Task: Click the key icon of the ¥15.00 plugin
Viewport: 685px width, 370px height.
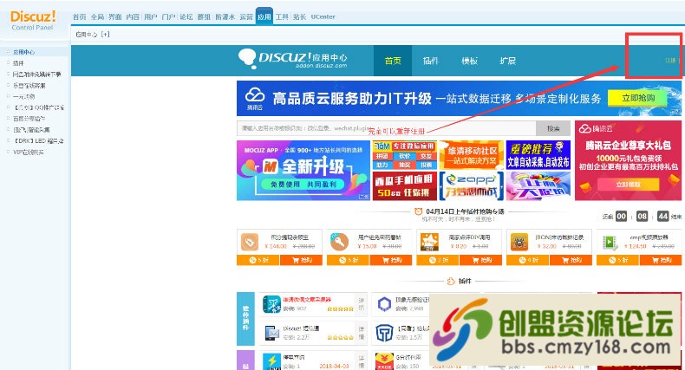Action: (339, 242)
